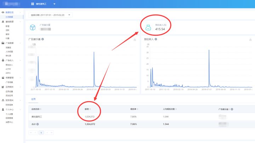Click the grid icon beside 应用相关
Screen dimensions: 255x143
pos(3,87)
